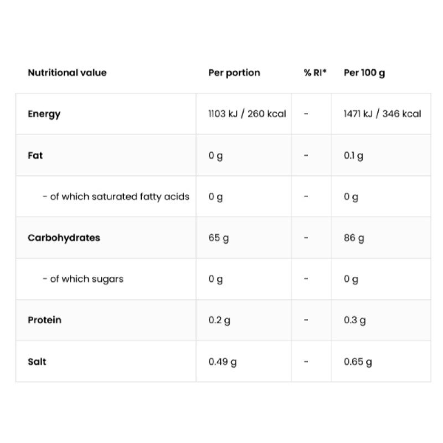Select the 0.49 g salt value

pos(222,362)
